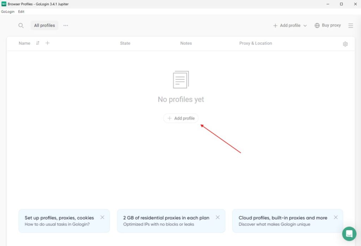Click the GoLogin app icon in title bar
This screenshot has width=361, height=246.
click(x=4, y=4)
